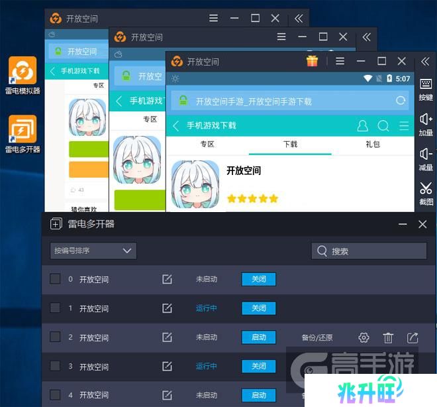Viewport: 437px width, 407px height.
Task: Click the refresh icon in the browser address bar
Action: pos(401,101)
